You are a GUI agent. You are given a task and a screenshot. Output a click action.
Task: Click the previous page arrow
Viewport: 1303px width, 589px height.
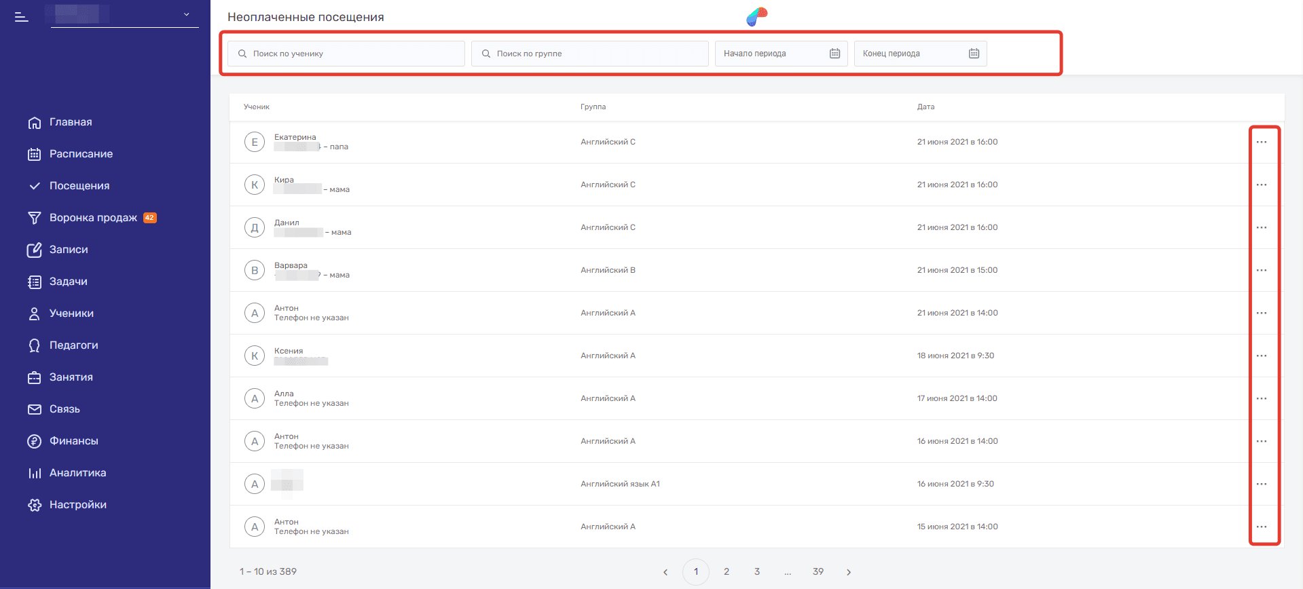click(x=665, y=572)
